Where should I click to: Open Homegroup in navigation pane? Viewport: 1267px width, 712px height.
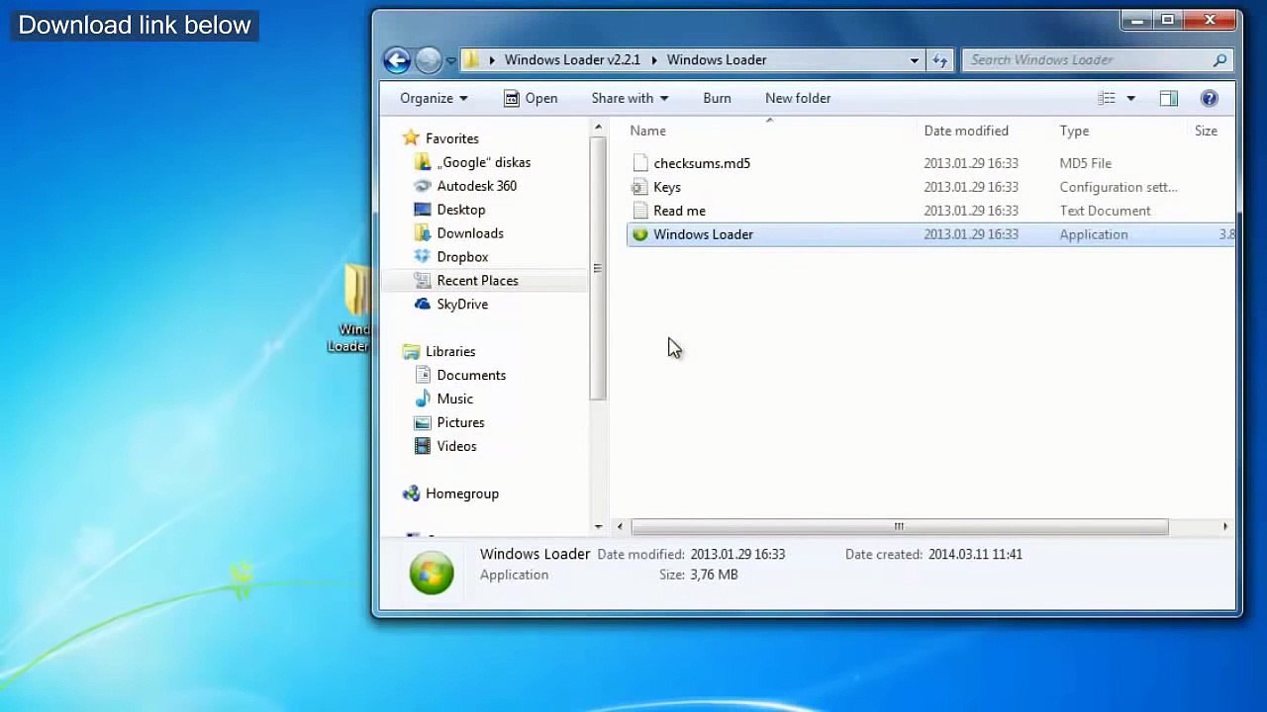(462, 494)
